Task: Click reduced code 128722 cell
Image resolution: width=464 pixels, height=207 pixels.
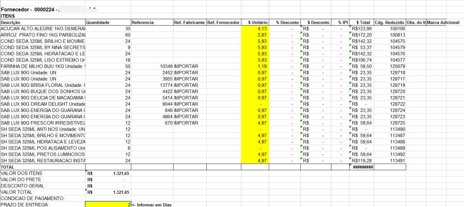Action: coord(390,104)
